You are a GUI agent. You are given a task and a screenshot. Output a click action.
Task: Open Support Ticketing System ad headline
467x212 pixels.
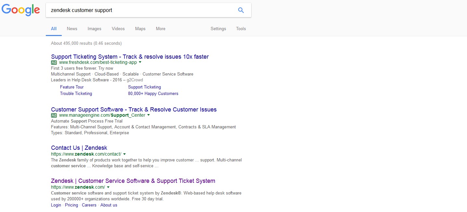click(x=130, y=57)
